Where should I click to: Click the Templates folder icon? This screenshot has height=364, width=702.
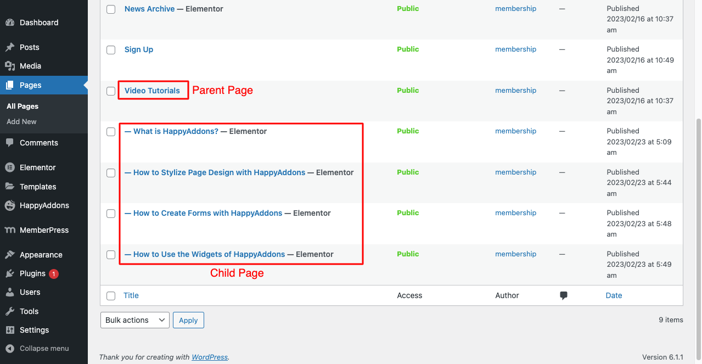(x=10, y=187)
